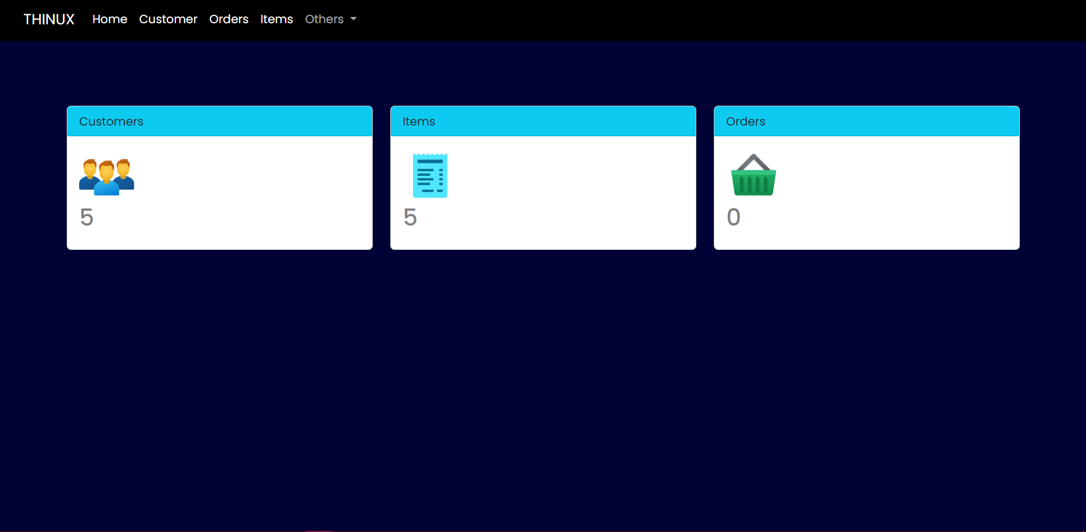Click empty area of black navigation bar
The width and height of the screenshot is (1086, 532).
[679, 20]
